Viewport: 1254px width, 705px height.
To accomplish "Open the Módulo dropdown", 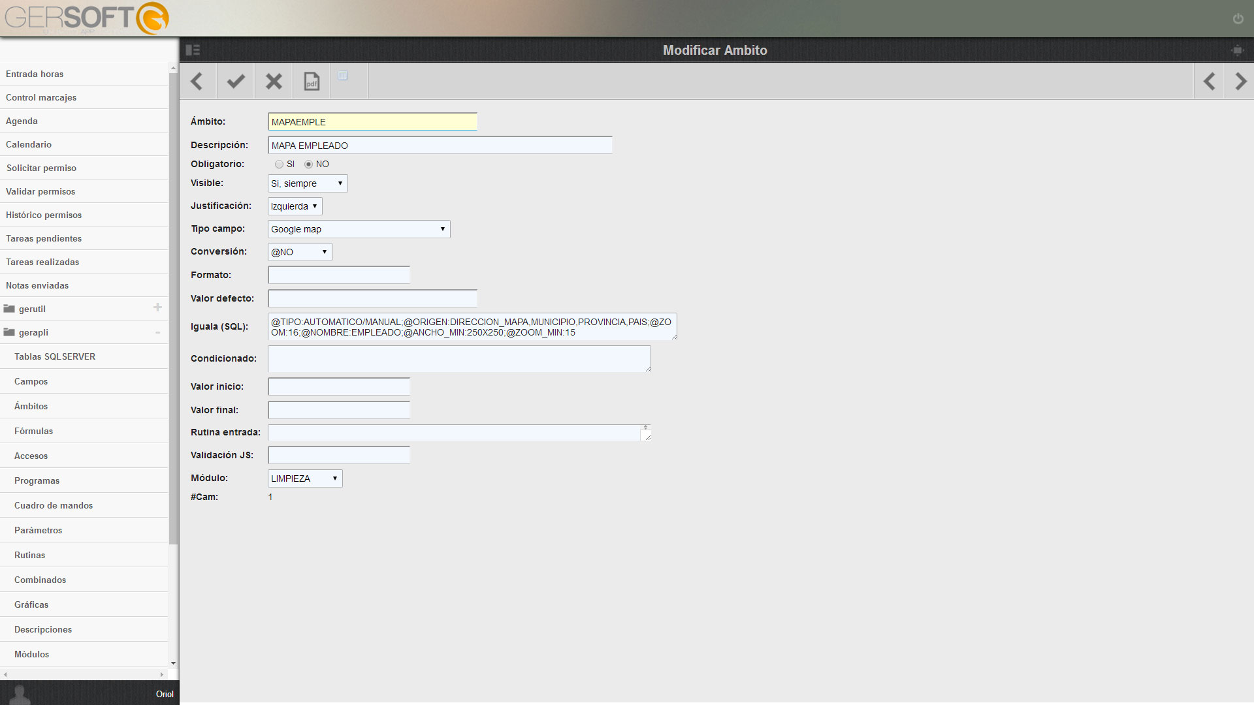I will click(x=305, y=478).
